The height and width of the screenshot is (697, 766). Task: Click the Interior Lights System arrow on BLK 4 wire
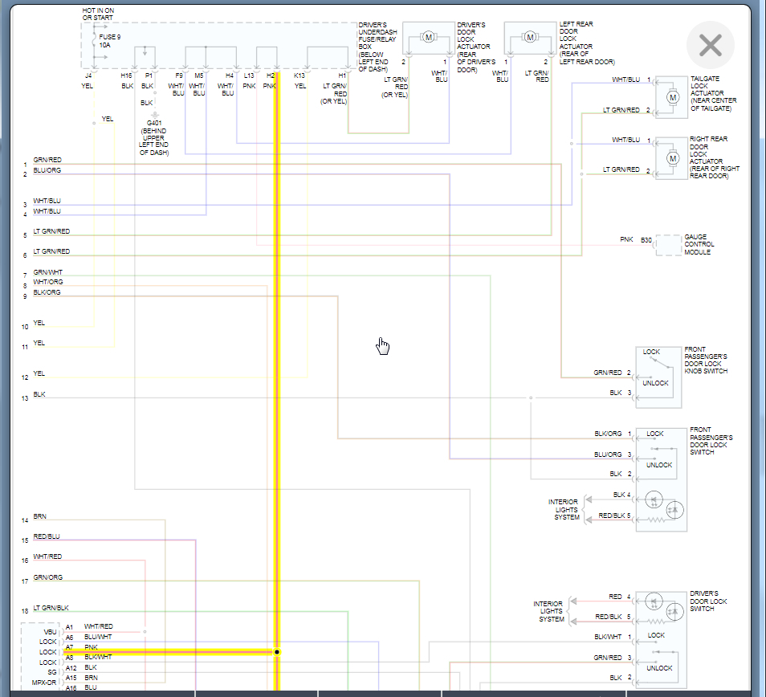click(x=589, y=499)
